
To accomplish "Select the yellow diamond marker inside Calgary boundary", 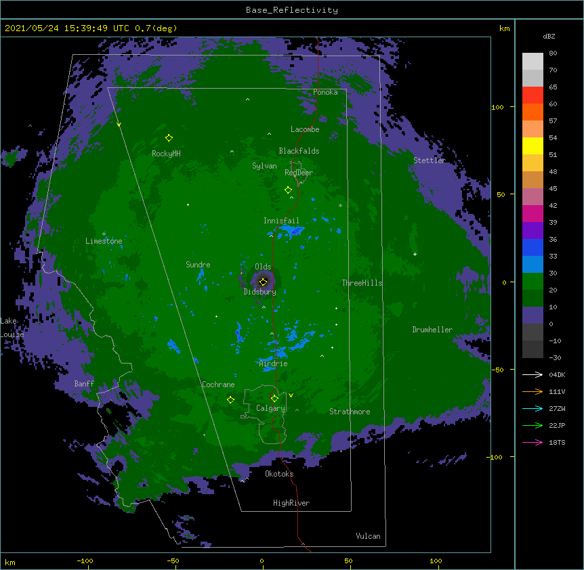I will coord(275,399).
